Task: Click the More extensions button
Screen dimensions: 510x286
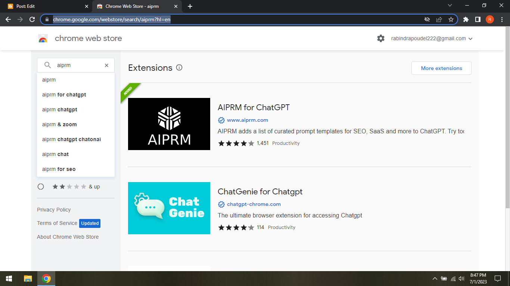Action: pos(441,68)
